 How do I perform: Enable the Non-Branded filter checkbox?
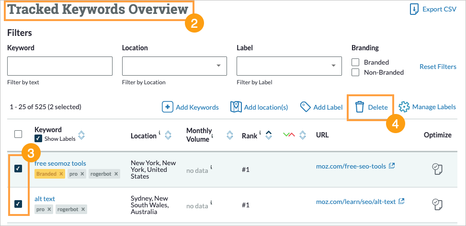355,72
